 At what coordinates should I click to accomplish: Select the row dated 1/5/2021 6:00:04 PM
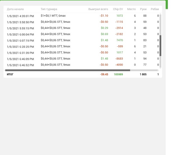[x=81, y=34]
